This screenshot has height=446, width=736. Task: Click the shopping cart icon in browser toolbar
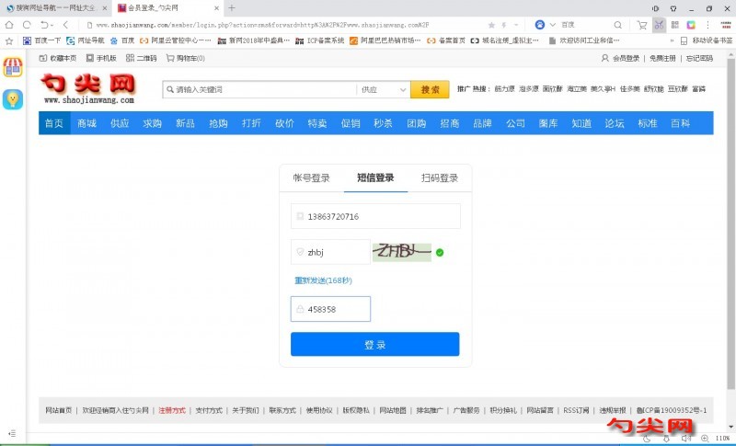tap(642, 25)
